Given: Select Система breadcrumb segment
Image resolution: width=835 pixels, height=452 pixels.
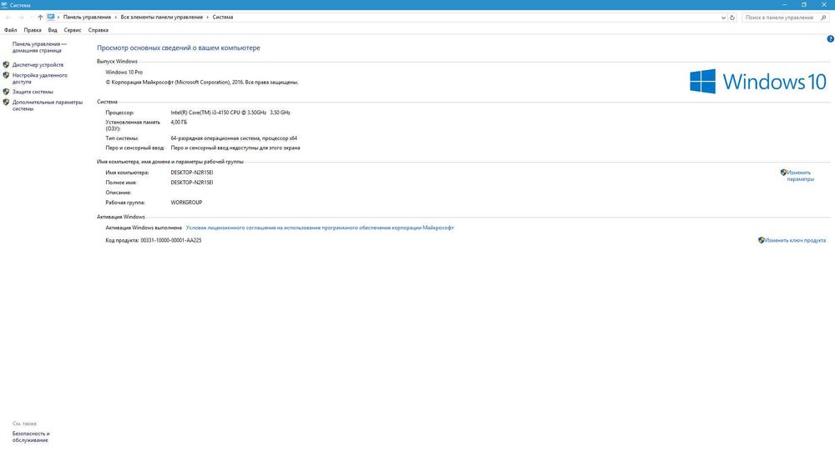Looking at the screenshot, I should coord(223,17).
